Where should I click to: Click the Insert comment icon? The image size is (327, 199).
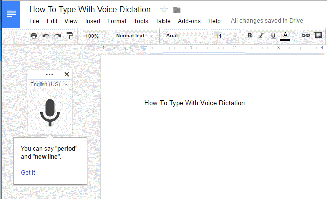[318, 35]
